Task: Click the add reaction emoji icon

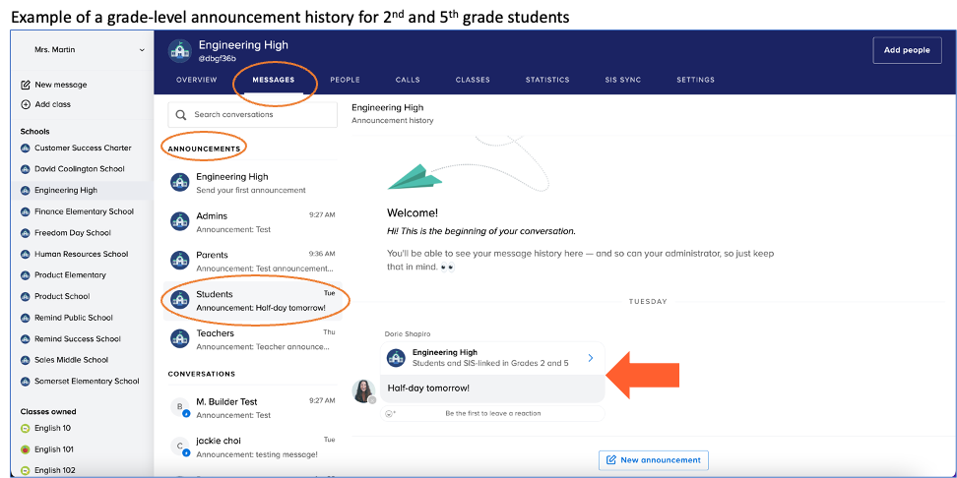Action: pyautogui.click(x=391, y=413)
